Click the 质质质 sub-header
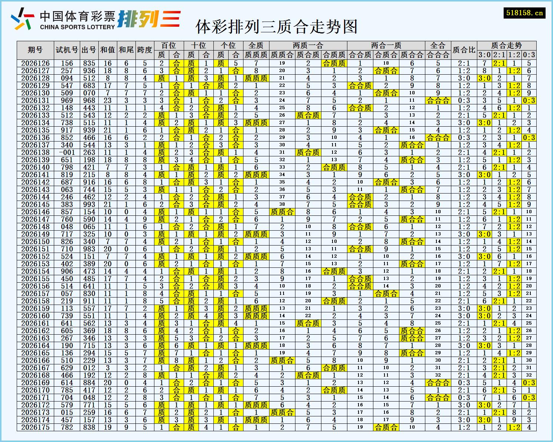The height and width of the screenshot is (442, 553). point(256,55)
